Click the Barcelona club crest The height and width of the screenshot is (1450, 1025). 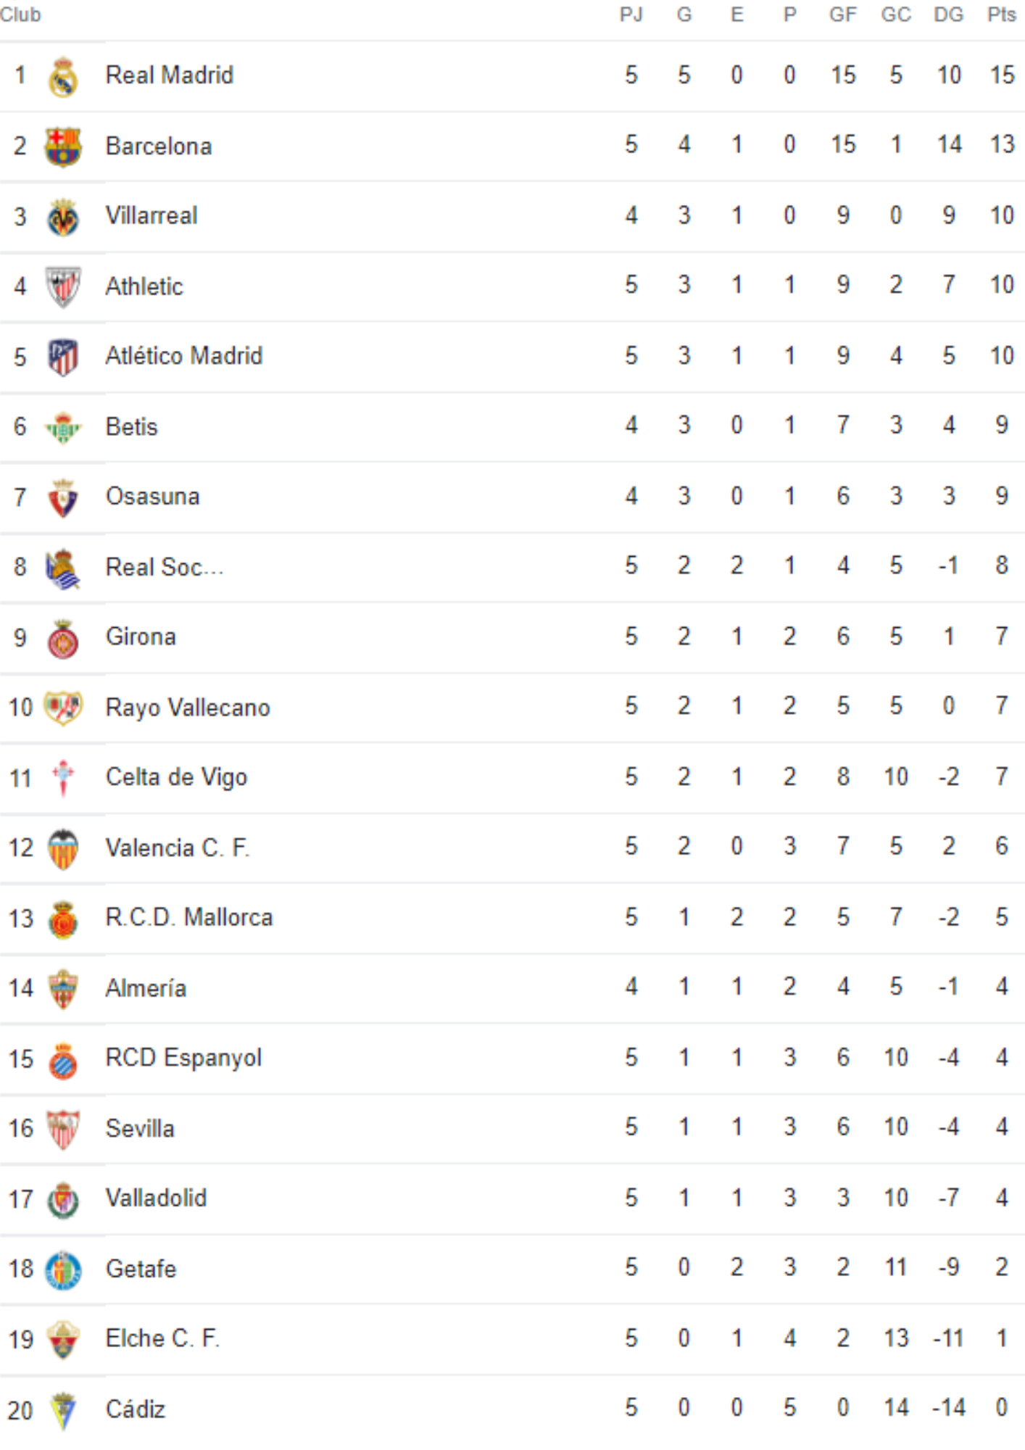[x=63, y=147]
